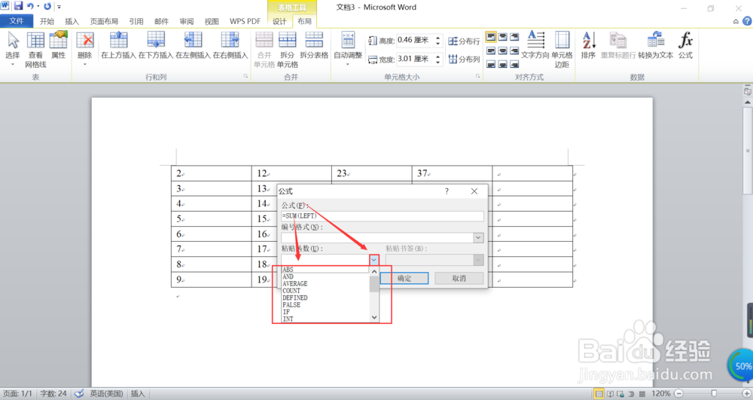Click Cancel (取消) in the Formula dialog
Screen dimensions: 753x400
coord(459,278)
